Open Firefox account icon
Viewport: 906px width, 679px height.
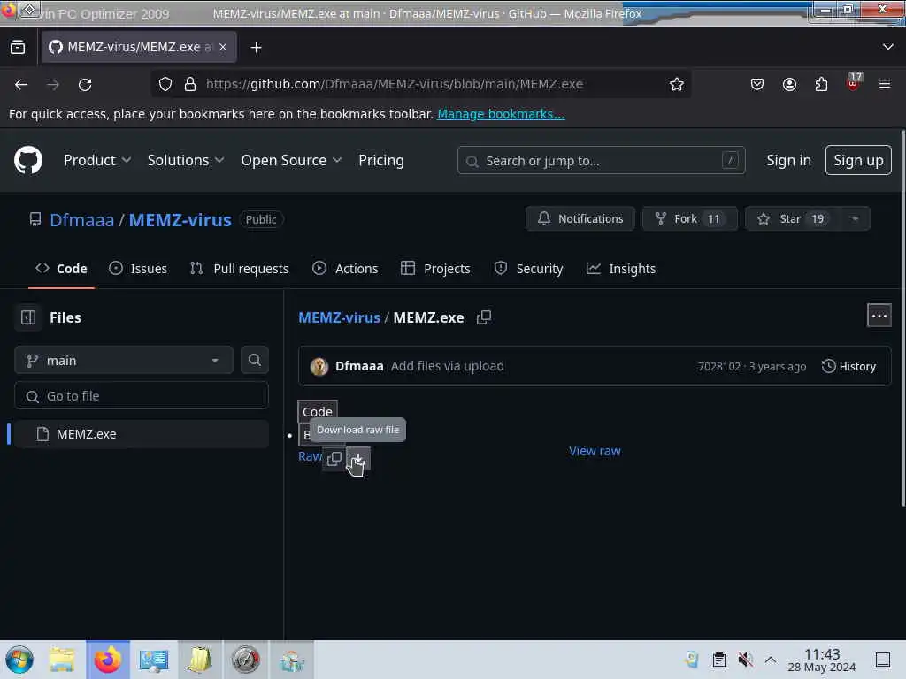pos(789,84)
